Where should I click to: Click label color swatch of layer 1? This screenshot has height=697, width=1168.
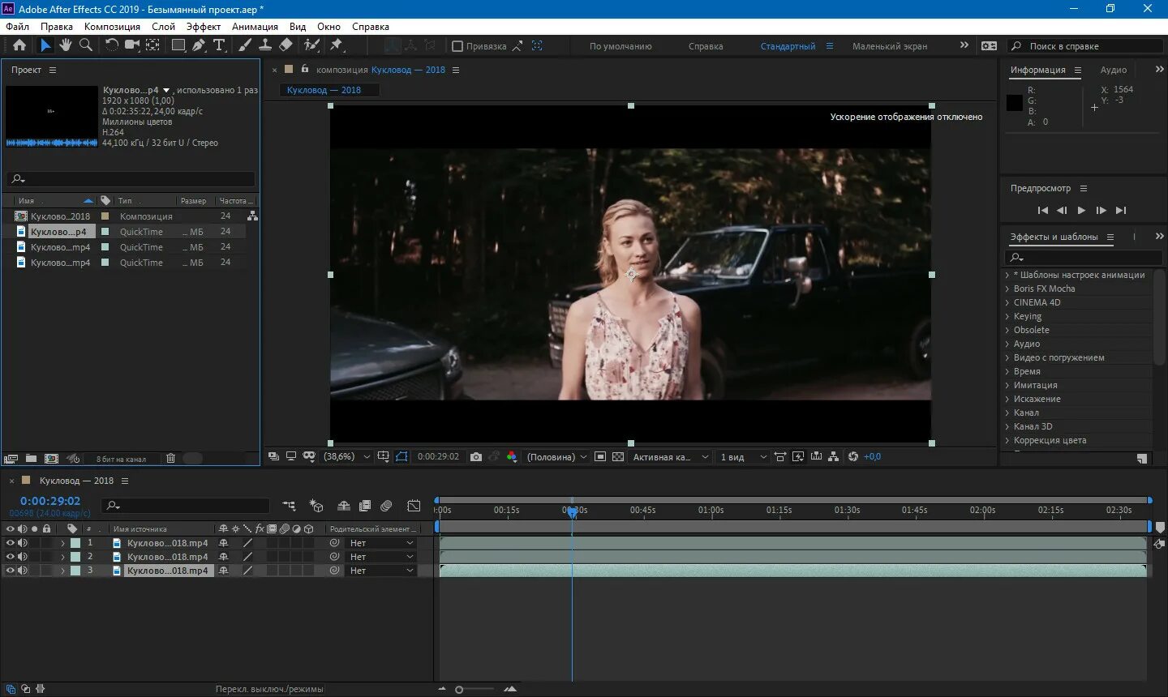(x=75, y=543)
